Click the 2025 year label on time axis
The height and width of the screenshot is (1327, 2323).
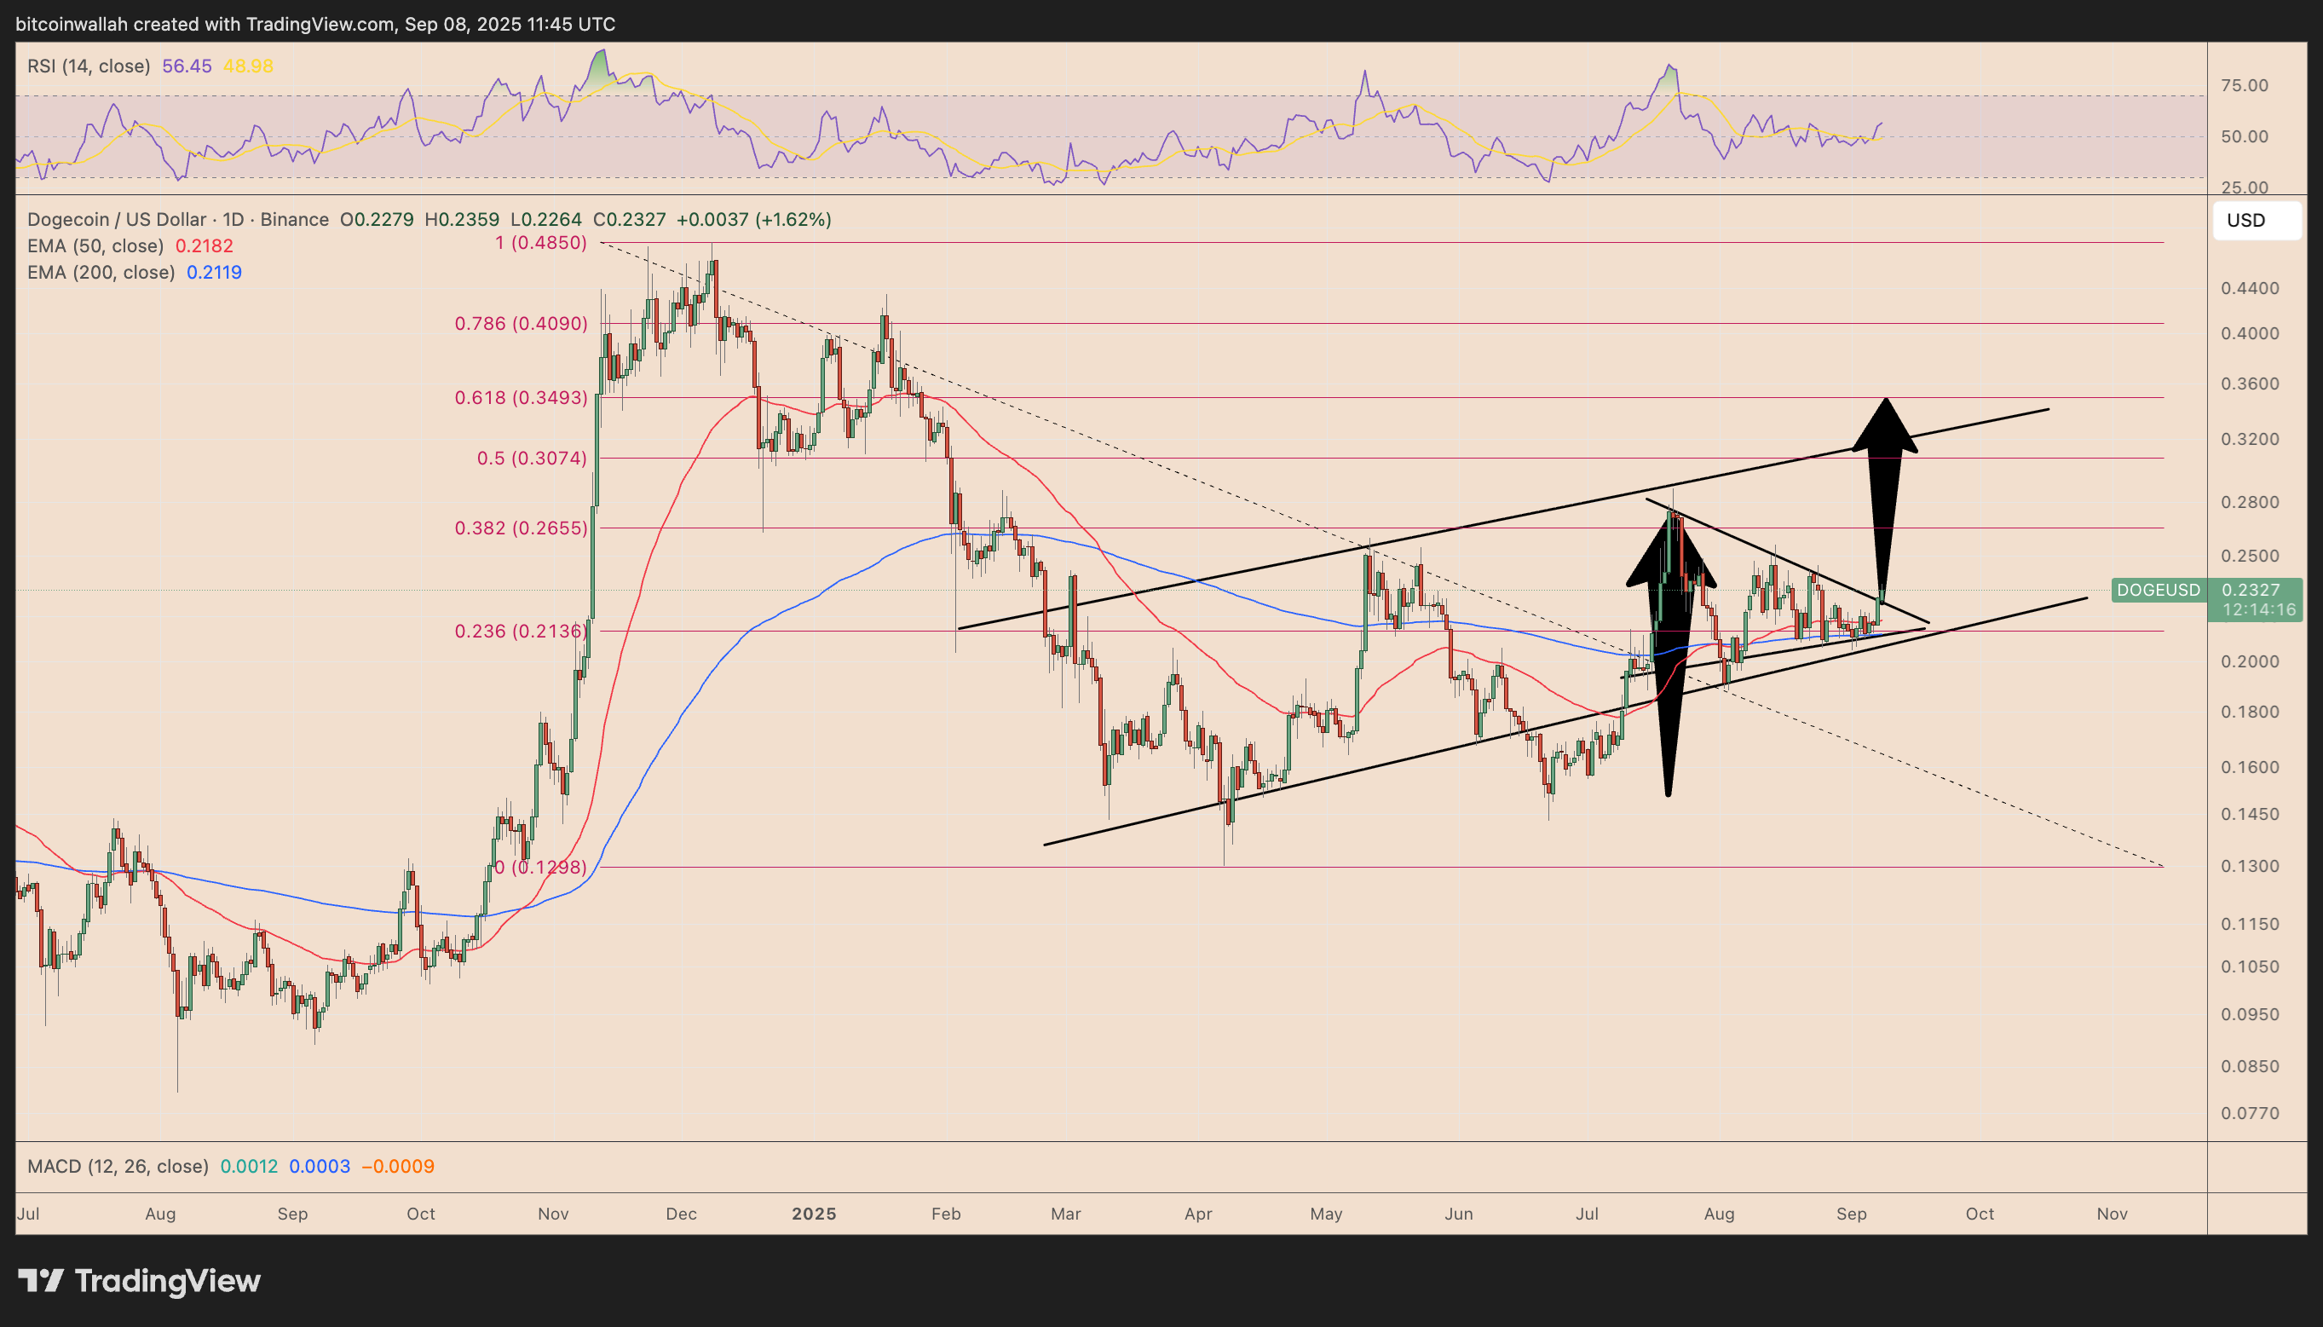pyautogui.click(x=814, y=1214)
